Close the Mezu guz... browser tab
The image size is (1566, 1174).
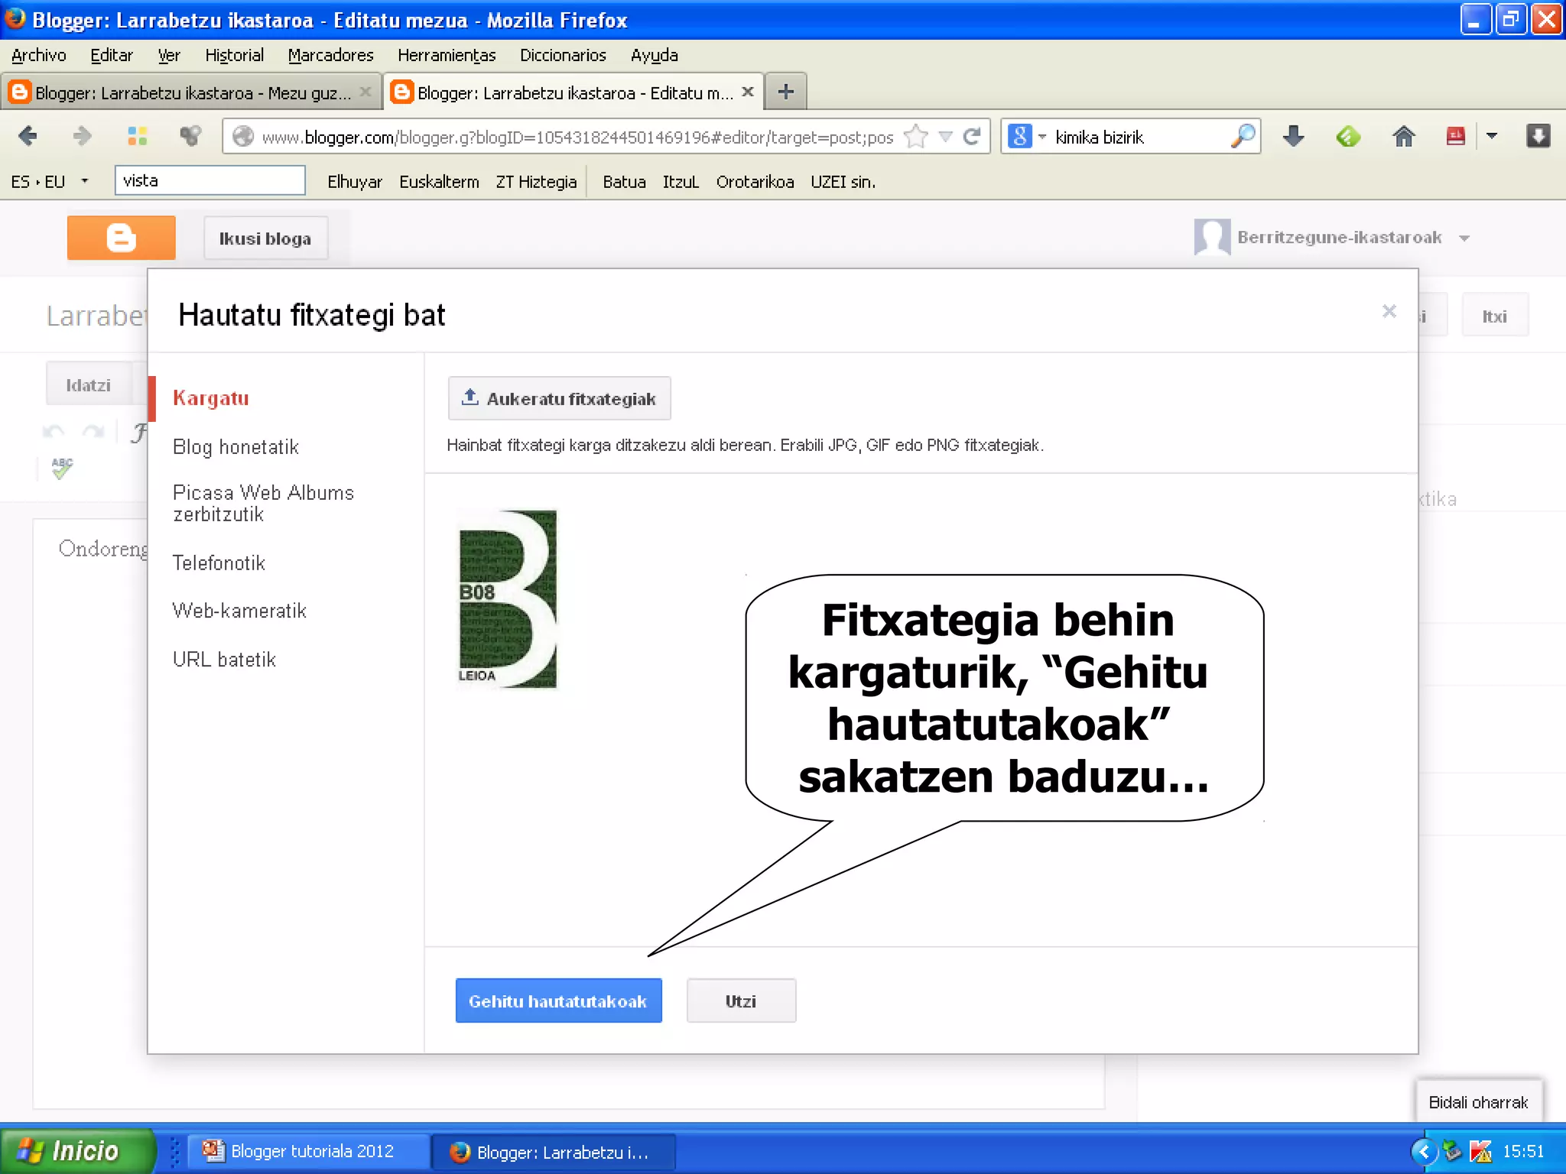pyautogui.click(x=366, y=92)
